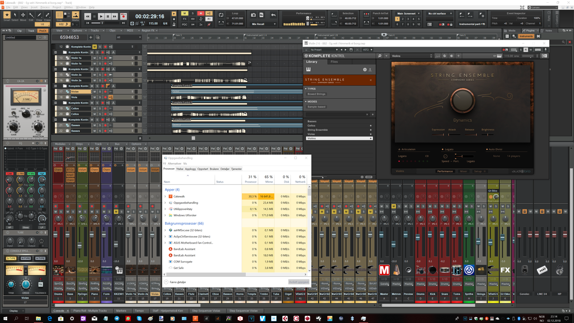574x323 pixels.
Task: Switch to Files tab in Komplete Kontrol
Action: [x=334, y=62]
